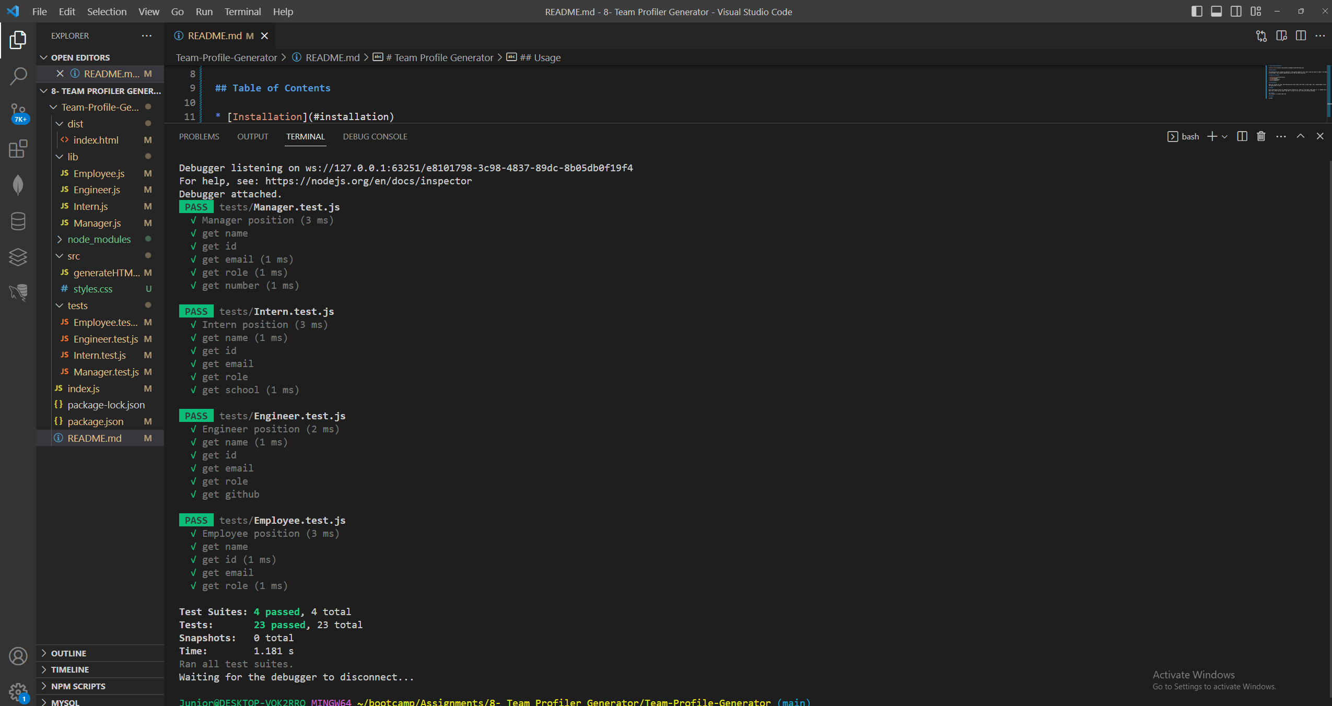The image size is (1332, 706).
Task: Kill terminal with trash icon
Action: [1261, 136]
